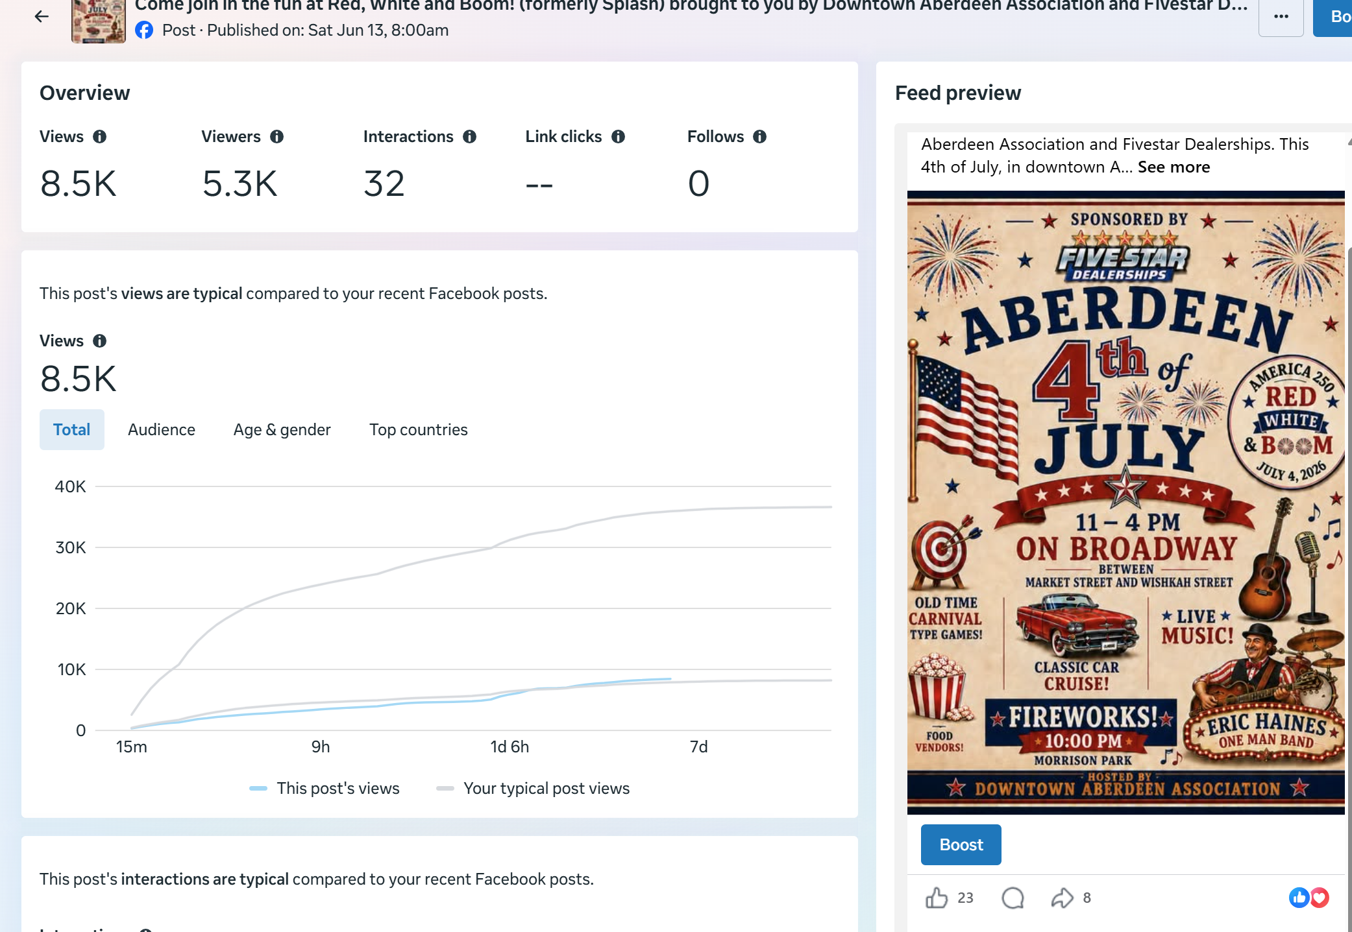This screenshot has height=932, width=1352.
Task: Click the share count 8
Action: (1087, 898)
